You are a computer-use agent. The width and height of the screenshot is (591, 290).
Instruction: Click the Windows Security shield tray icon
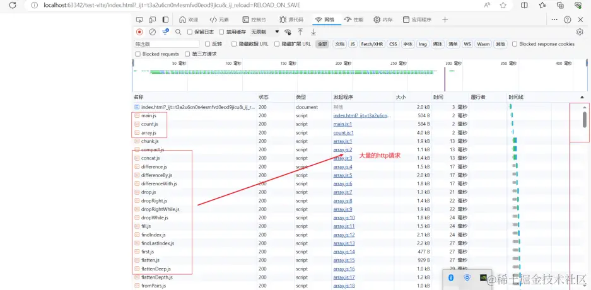467,277
